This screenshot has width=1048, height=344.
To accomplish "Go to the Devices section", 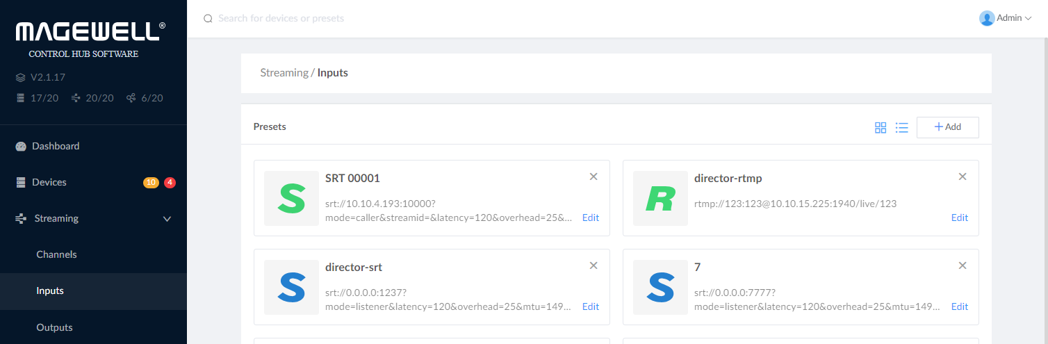I will tap(49, 183).
